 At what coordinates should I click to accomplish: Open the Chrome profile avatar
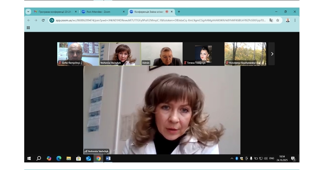coord(288,20)
